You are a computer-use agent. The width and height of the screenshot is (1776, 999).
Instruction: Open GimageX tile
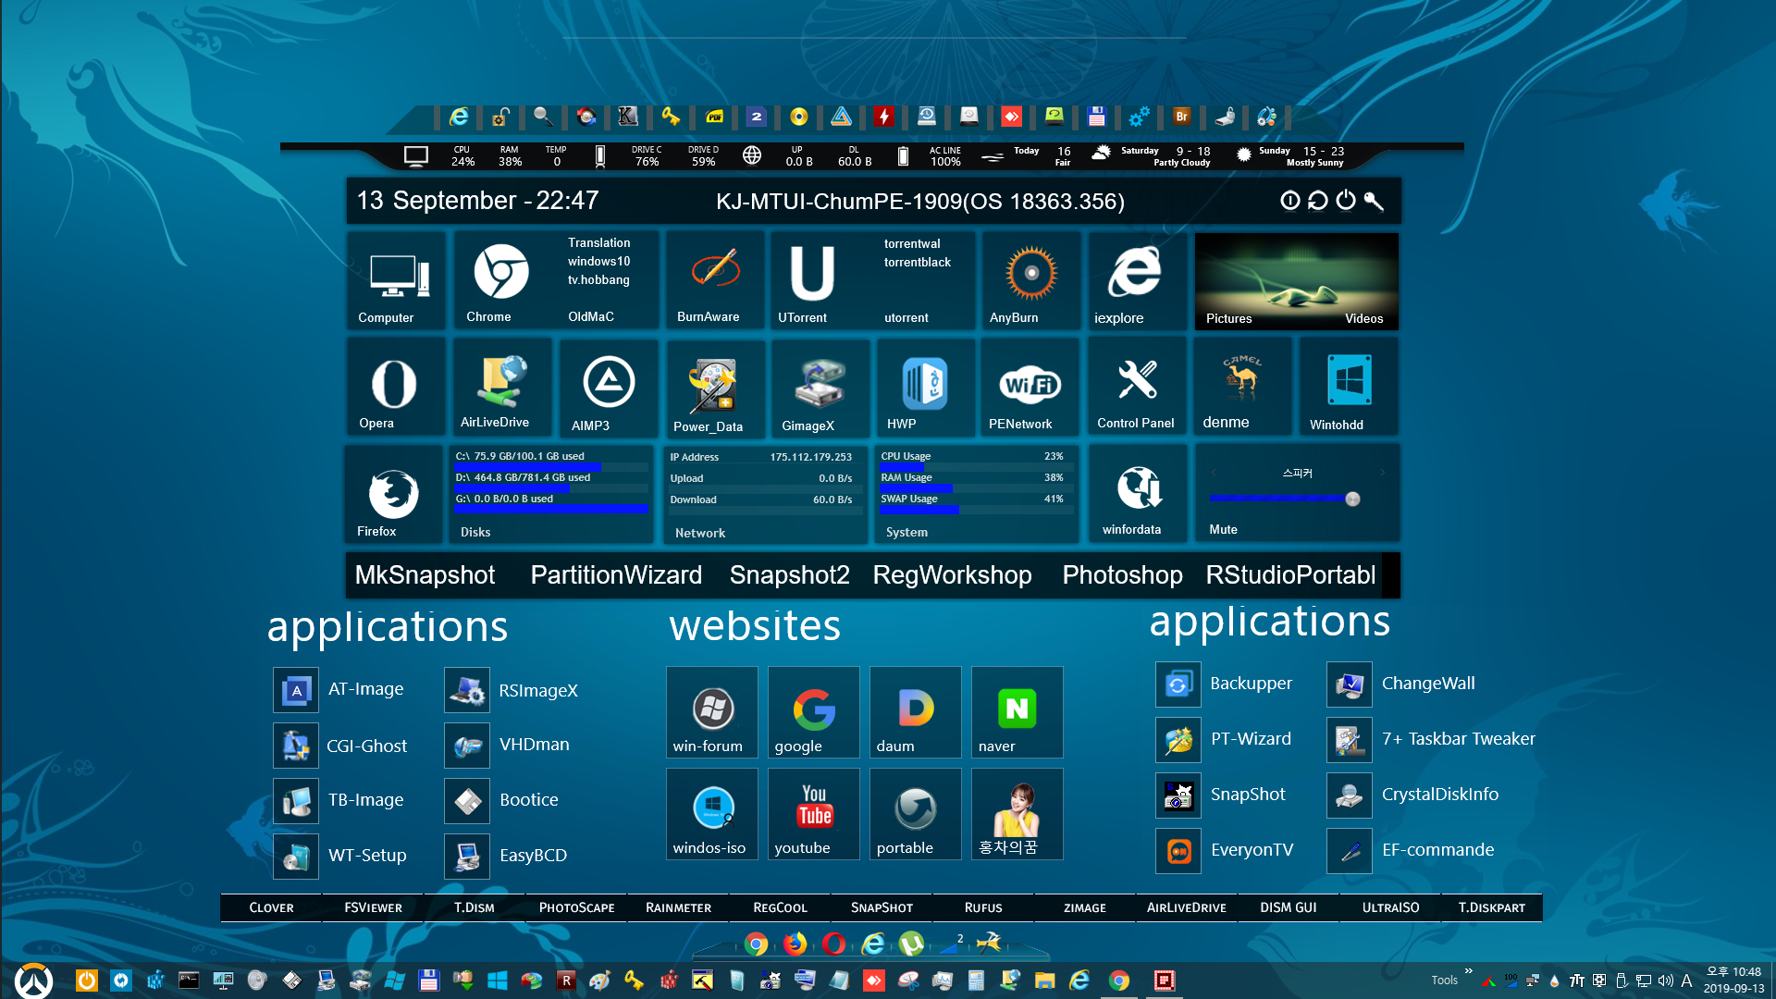tap(820, 387)
